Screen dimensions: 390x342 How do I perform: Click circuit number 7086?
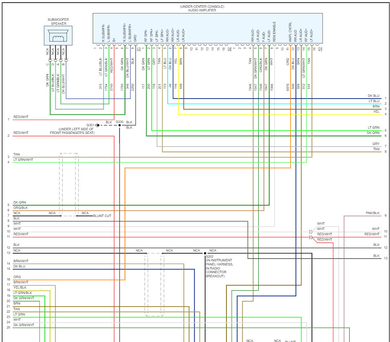272,87
